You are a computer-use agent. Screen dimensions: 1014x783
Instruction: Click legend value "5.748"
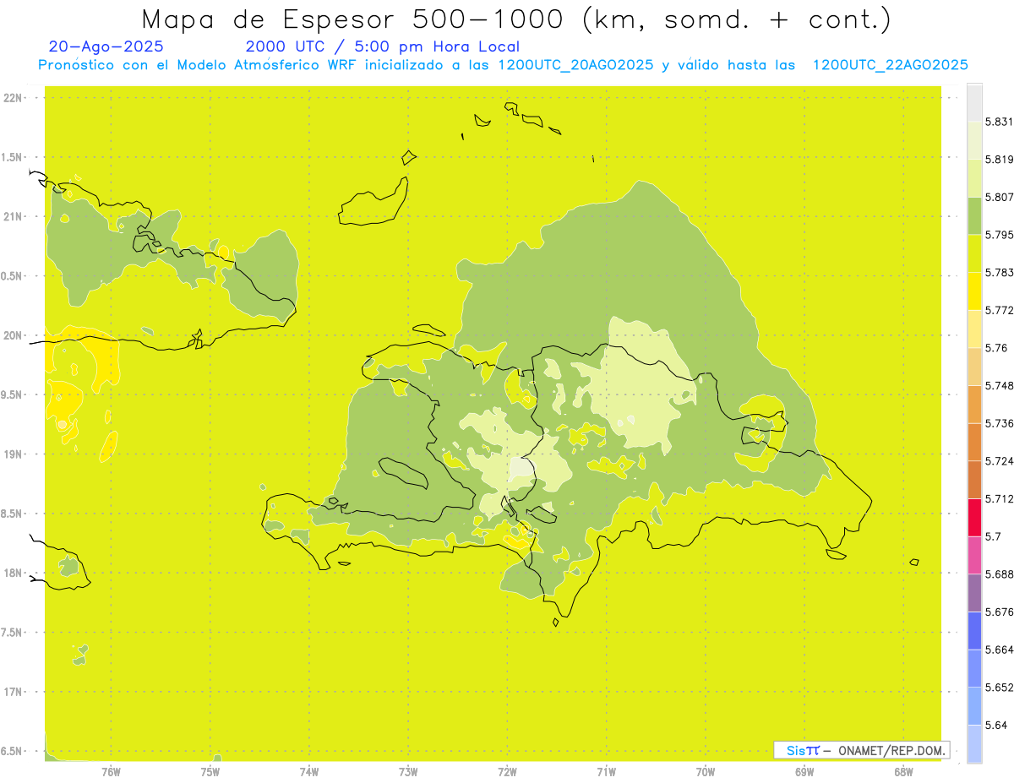tap(1000, 385)
